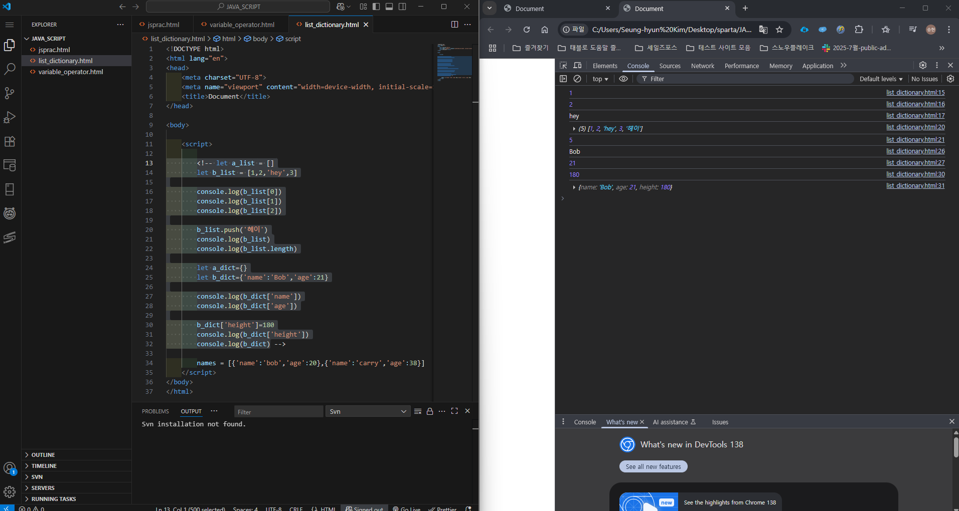Clear the VS Code Output panel
959x511 pixels.
[x=418, y=411]
